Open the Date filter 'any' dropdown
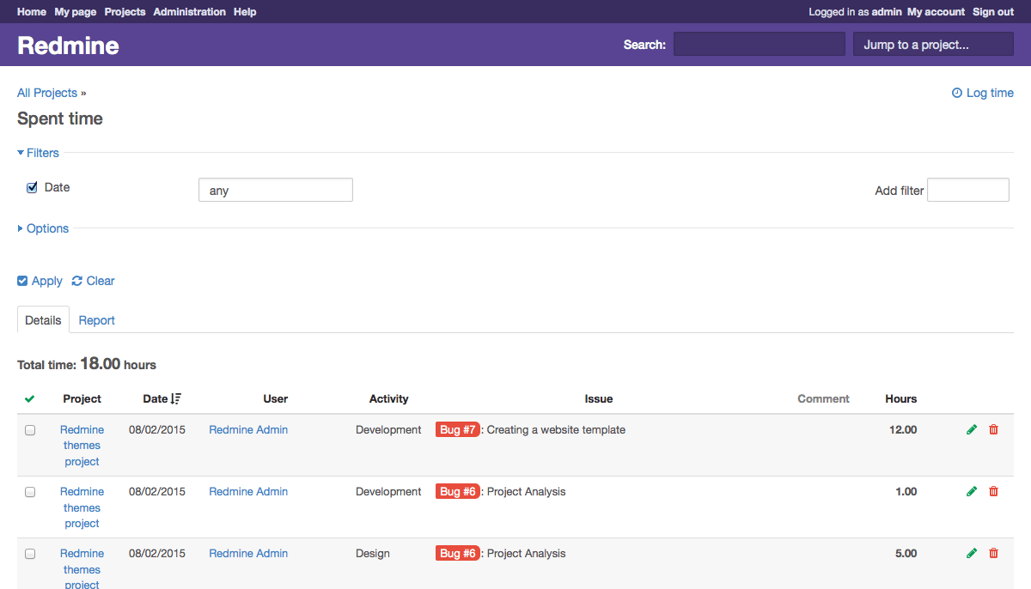This screenshot has height=589, width=1031. (276, 190)
